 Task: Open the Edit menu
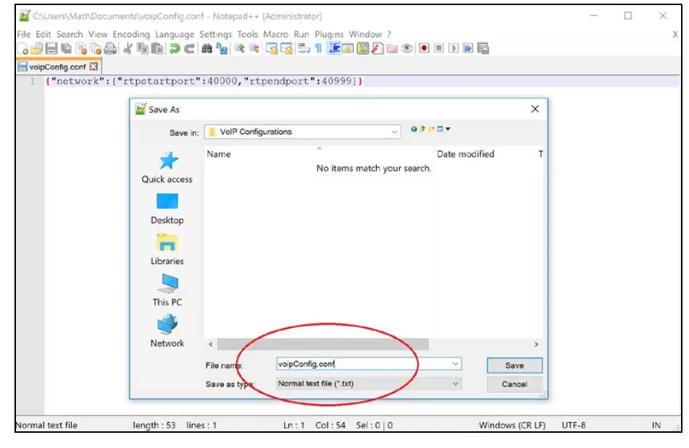coord(43,34)
